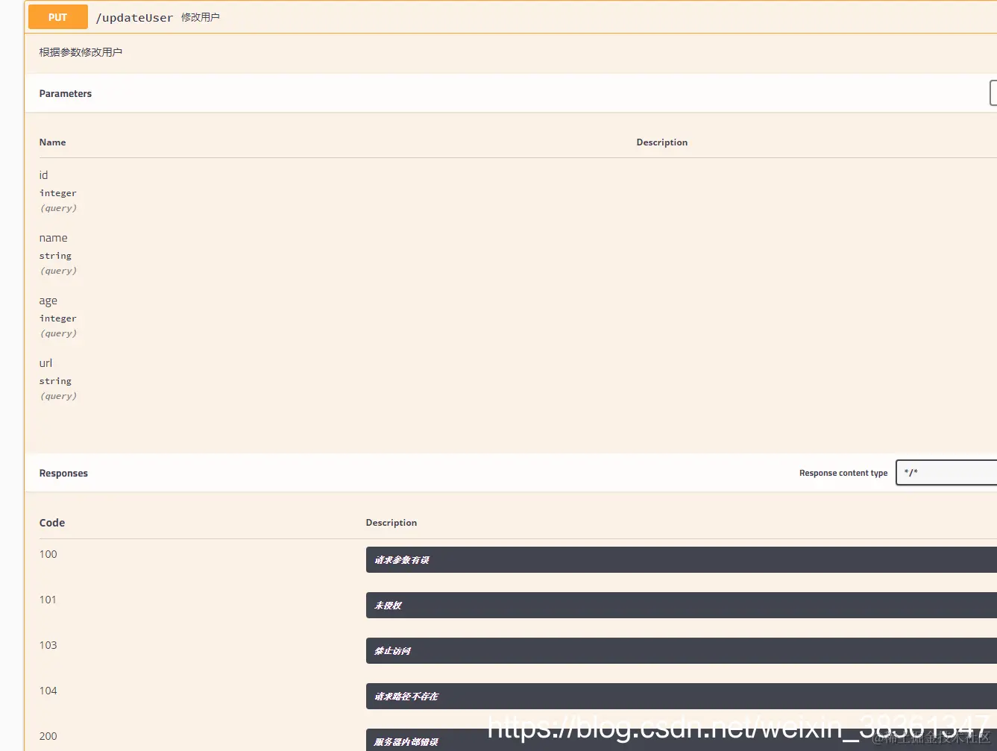The image size is (997, 751).
Task: Click the 请求路径不存在 response description box
Action: [x=681, y=697]
